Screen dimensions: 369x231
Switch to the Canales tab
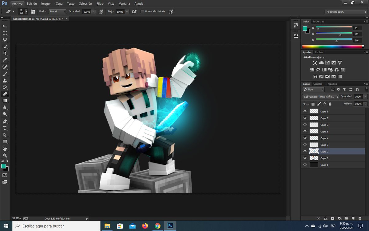(x=318, y=84)
